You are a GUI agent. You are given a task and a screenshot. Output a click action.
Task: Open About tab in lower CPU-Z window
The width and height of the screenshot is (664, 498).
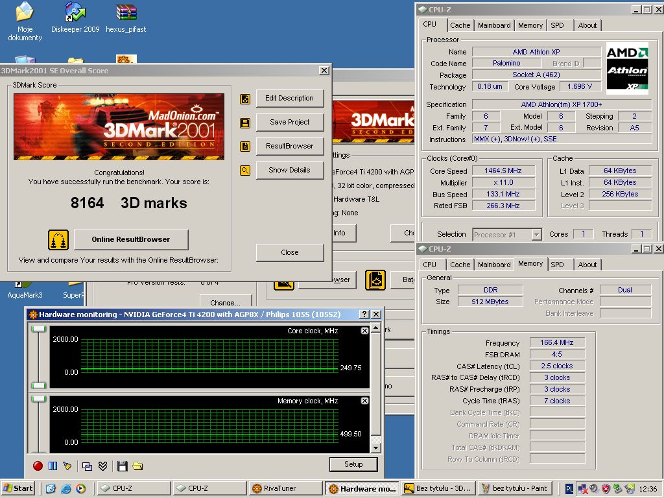pyautogui.click(x=587, y=265)
